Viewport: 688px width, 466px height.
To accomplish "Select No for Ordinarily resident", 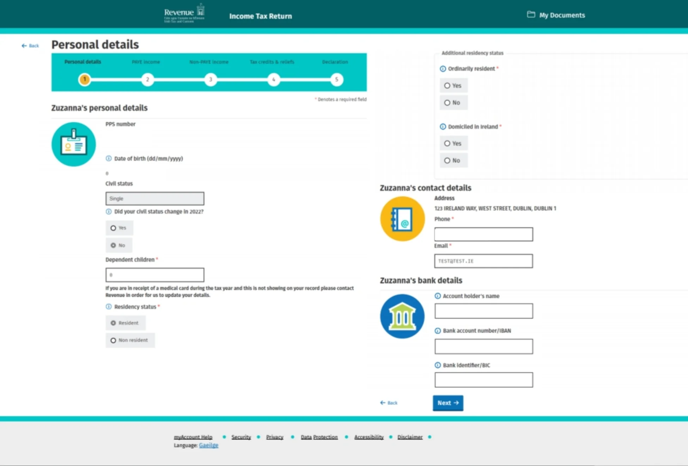I will click(447, 103).
